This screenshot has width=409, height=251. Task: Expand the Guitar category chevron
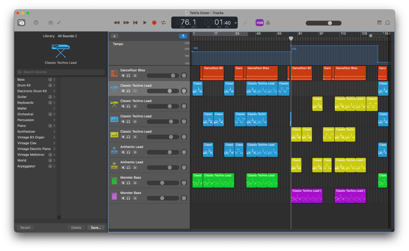tap(54, 97)
